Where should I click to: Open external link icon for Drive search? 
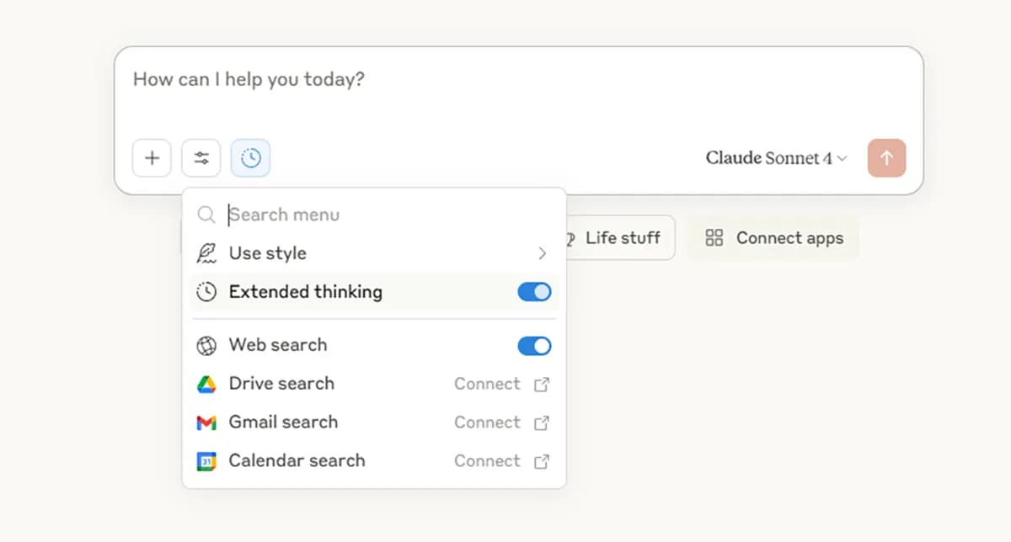[x=542, y=384]
